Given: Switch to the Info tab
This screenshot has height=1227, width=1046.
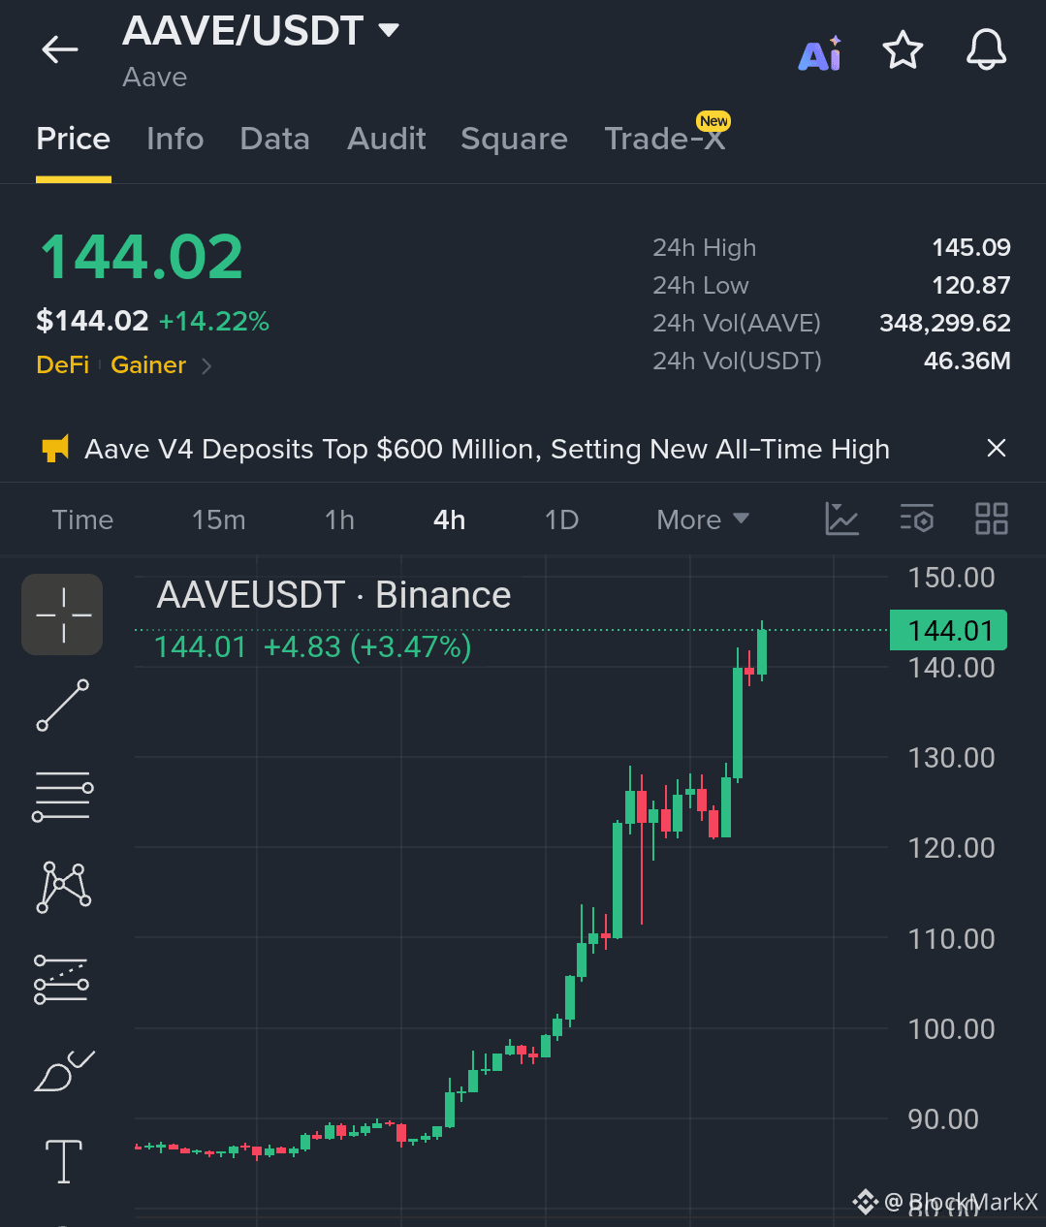Looking at the screenshot, I should [175, 139].
